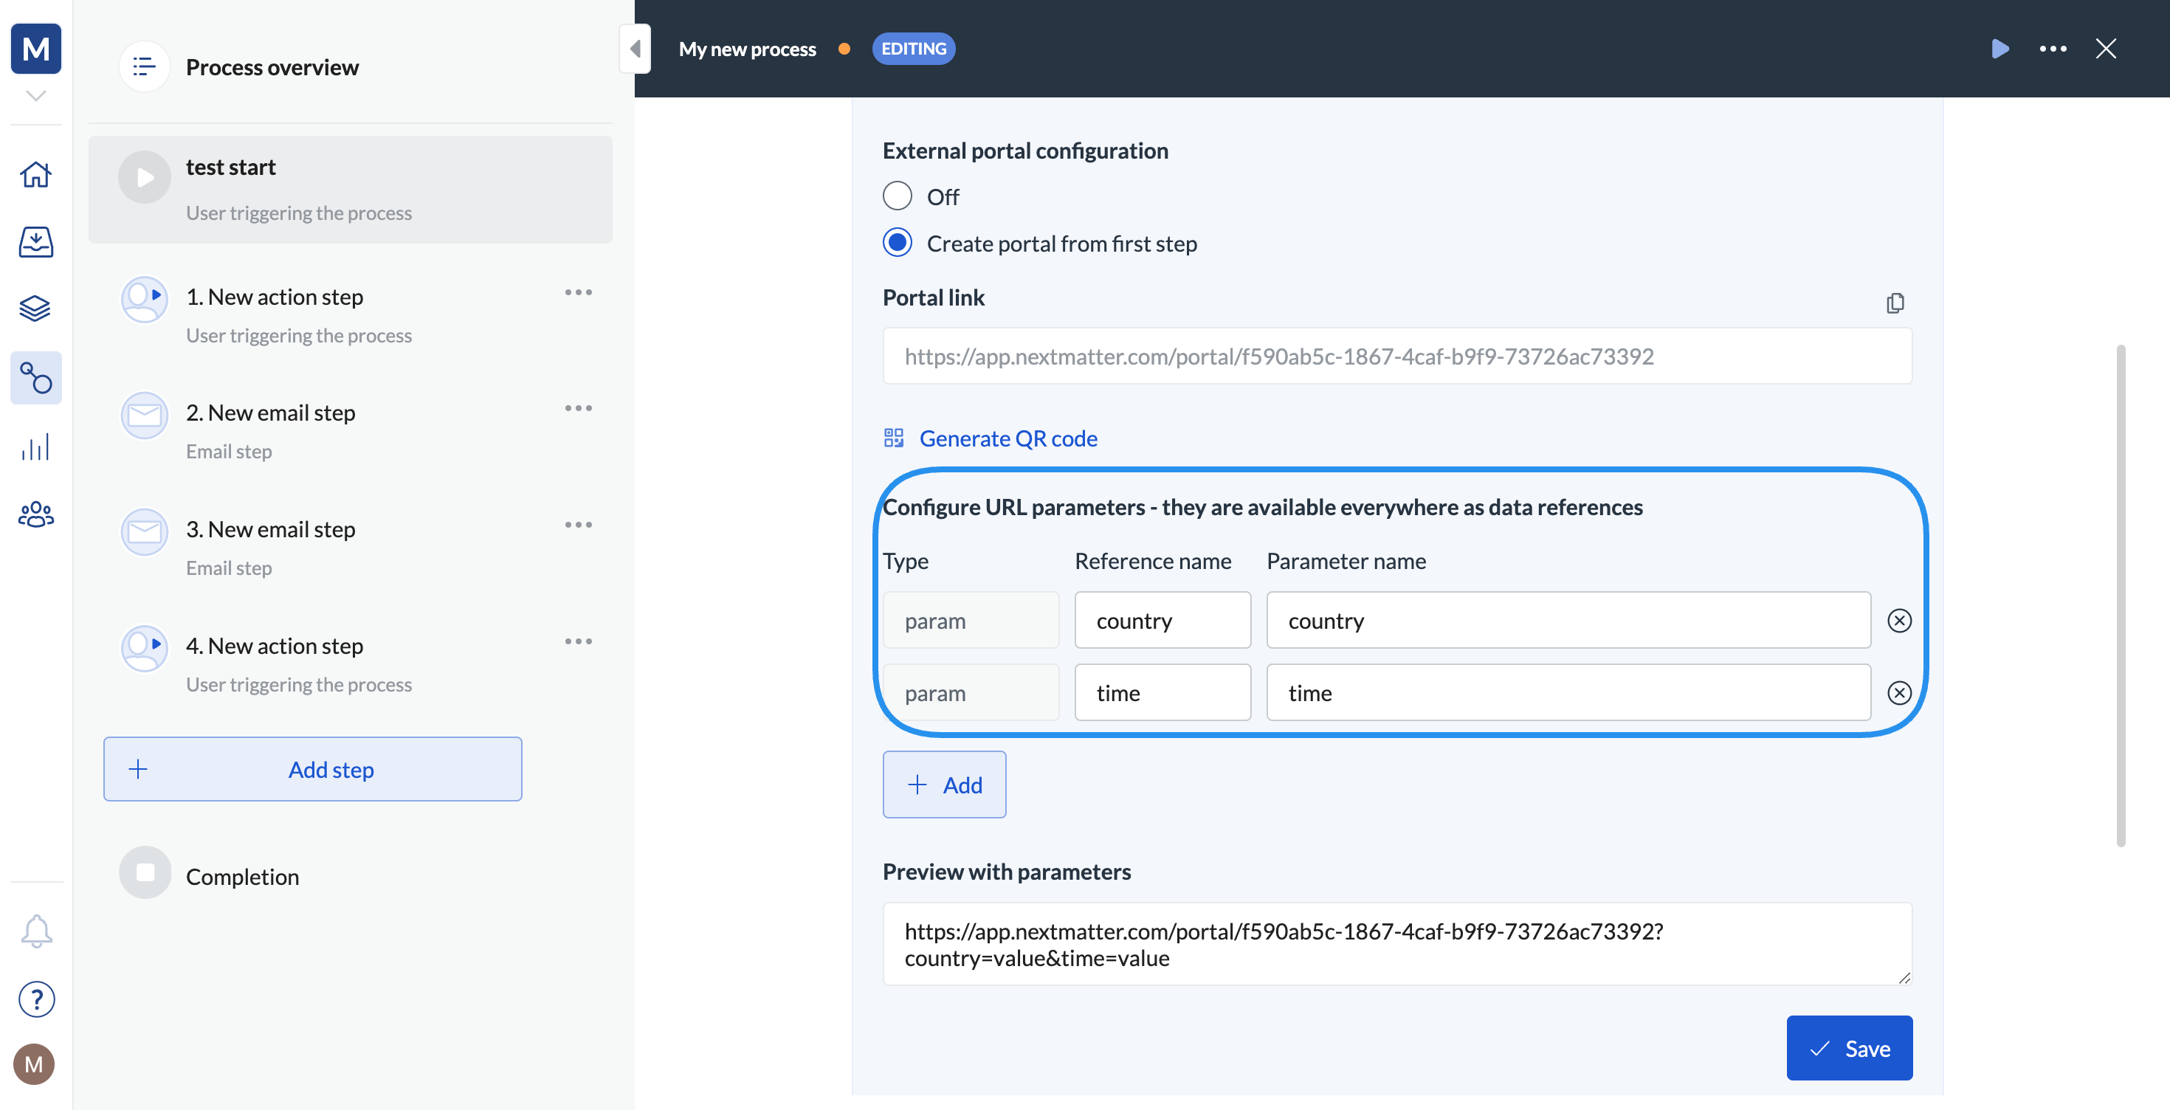
Task: Copy the portal link via copy icon
Action: tap(1895, 303)
